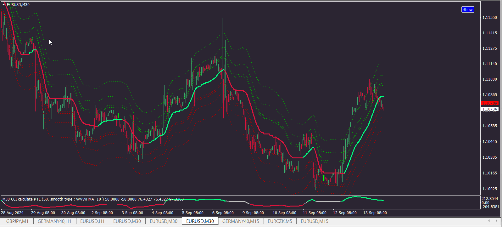Click the blue Show button

467,9
